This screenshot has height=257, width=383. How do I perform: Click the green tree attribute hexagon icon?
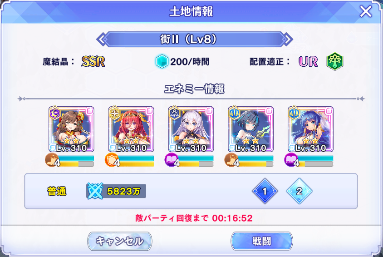coord(335,61)
